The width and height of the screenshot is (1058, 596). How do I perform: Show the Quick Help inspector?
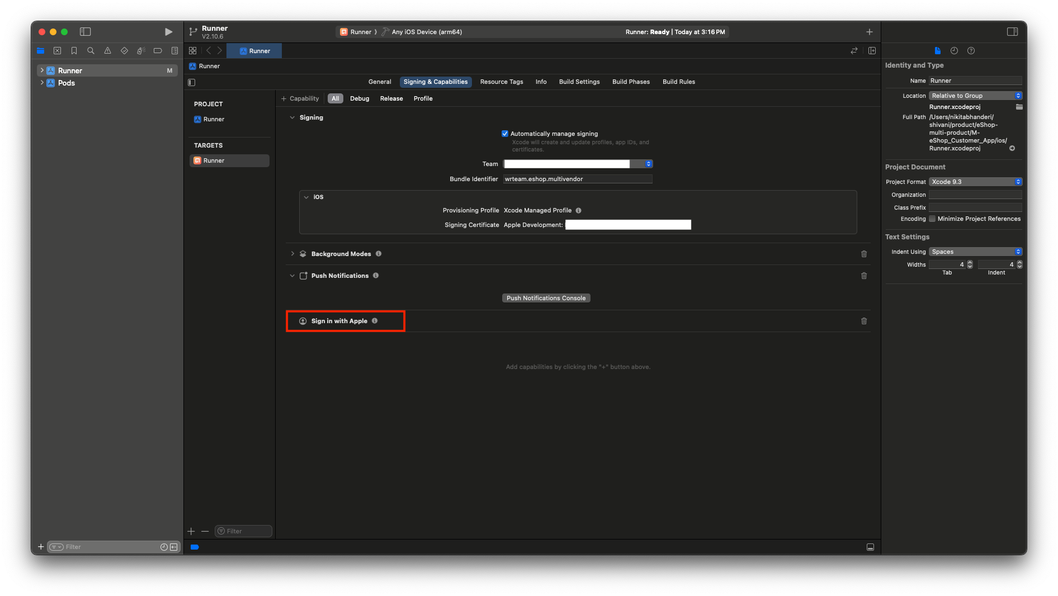coord(971,51)
